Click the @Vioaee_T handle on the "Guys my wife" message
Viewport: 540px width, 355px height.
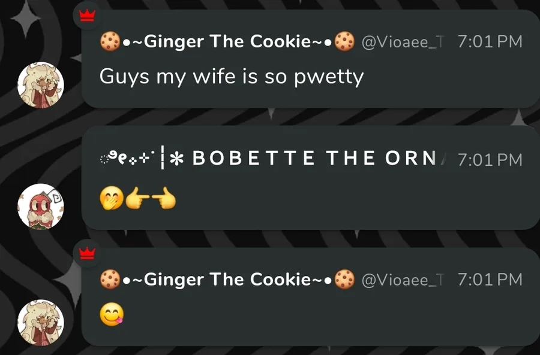coord(403,43)
